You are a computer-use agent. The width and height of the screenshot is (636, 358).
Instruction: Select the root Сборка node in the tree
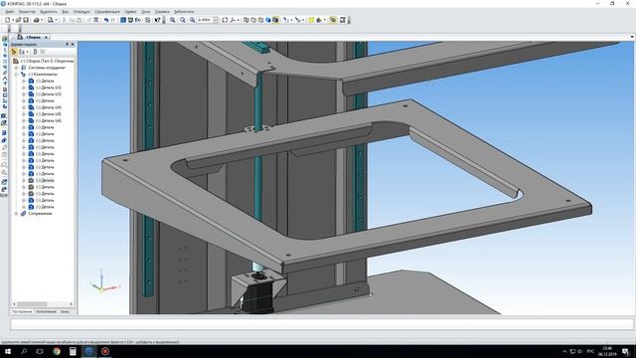pos(47,61)
